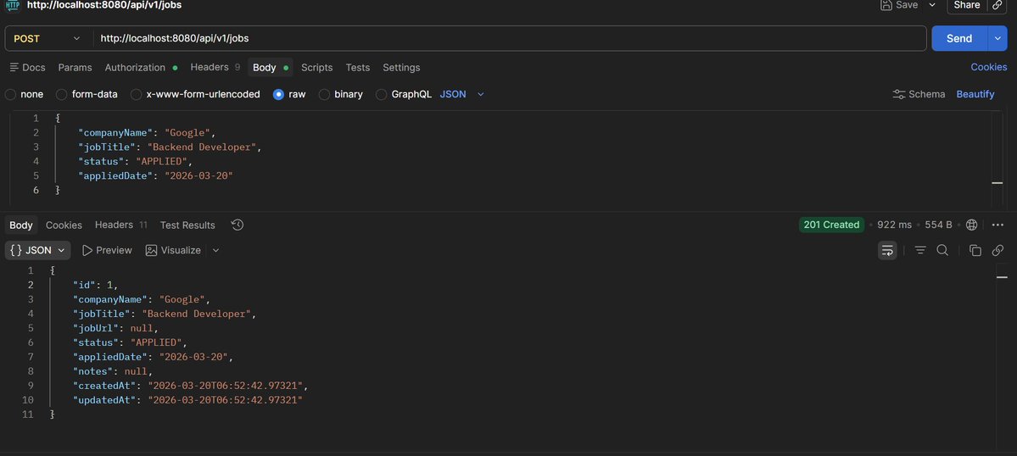Click the 201 Created status badge
1017x456 pixels.
831,225
